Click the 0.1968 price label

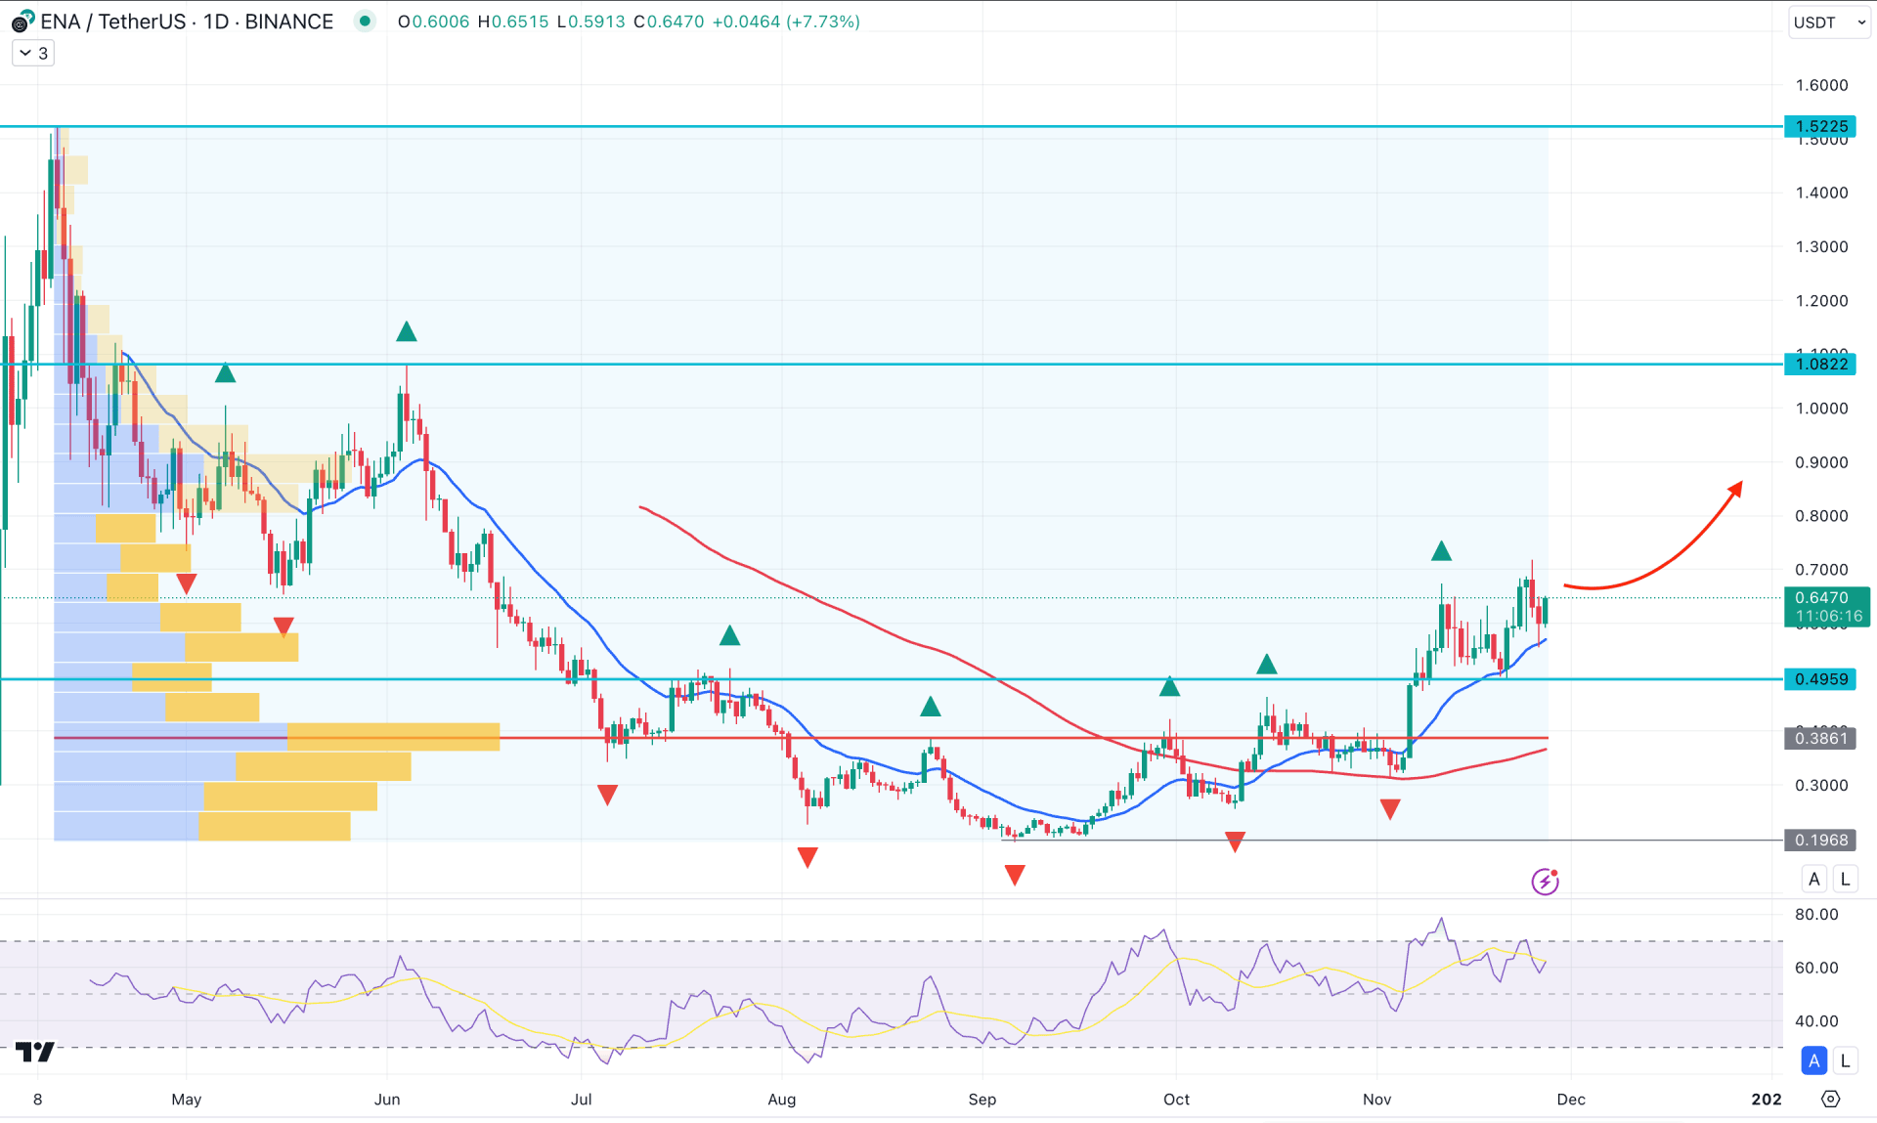click(1820, 840)
